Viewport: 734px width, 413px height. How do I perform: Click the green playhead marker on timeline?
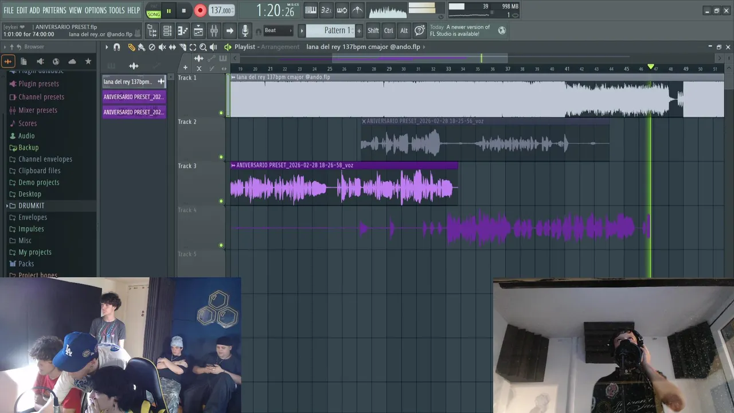click(651, 67)
